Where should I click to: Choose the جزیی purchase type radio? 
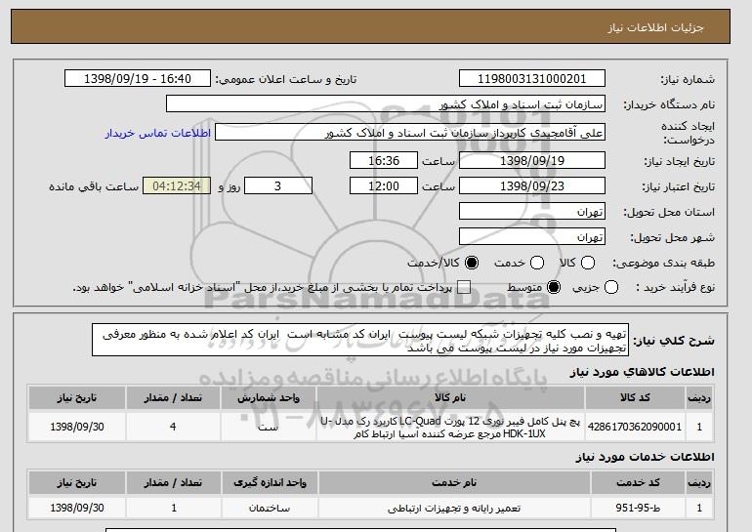tap(611, 288)
